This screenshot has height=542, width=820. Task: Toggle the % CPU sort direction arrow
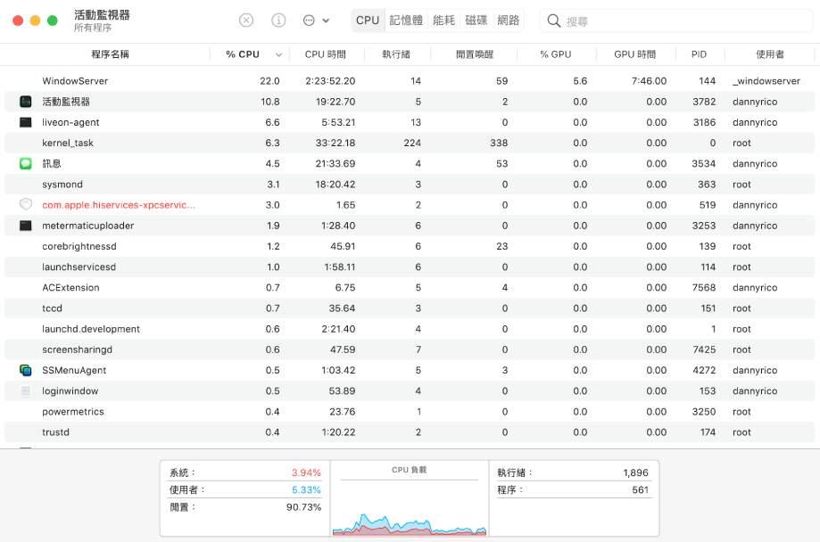click(278, 55)
